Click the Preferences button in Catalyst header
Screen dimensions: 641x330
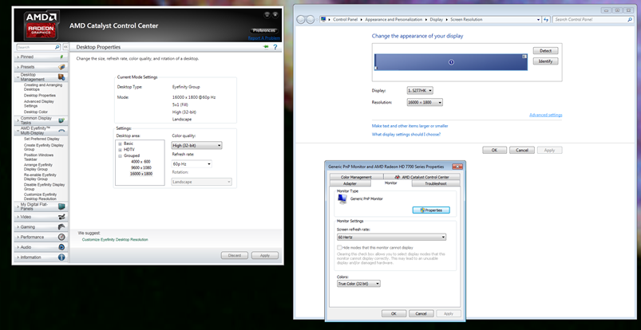(264, 30)
